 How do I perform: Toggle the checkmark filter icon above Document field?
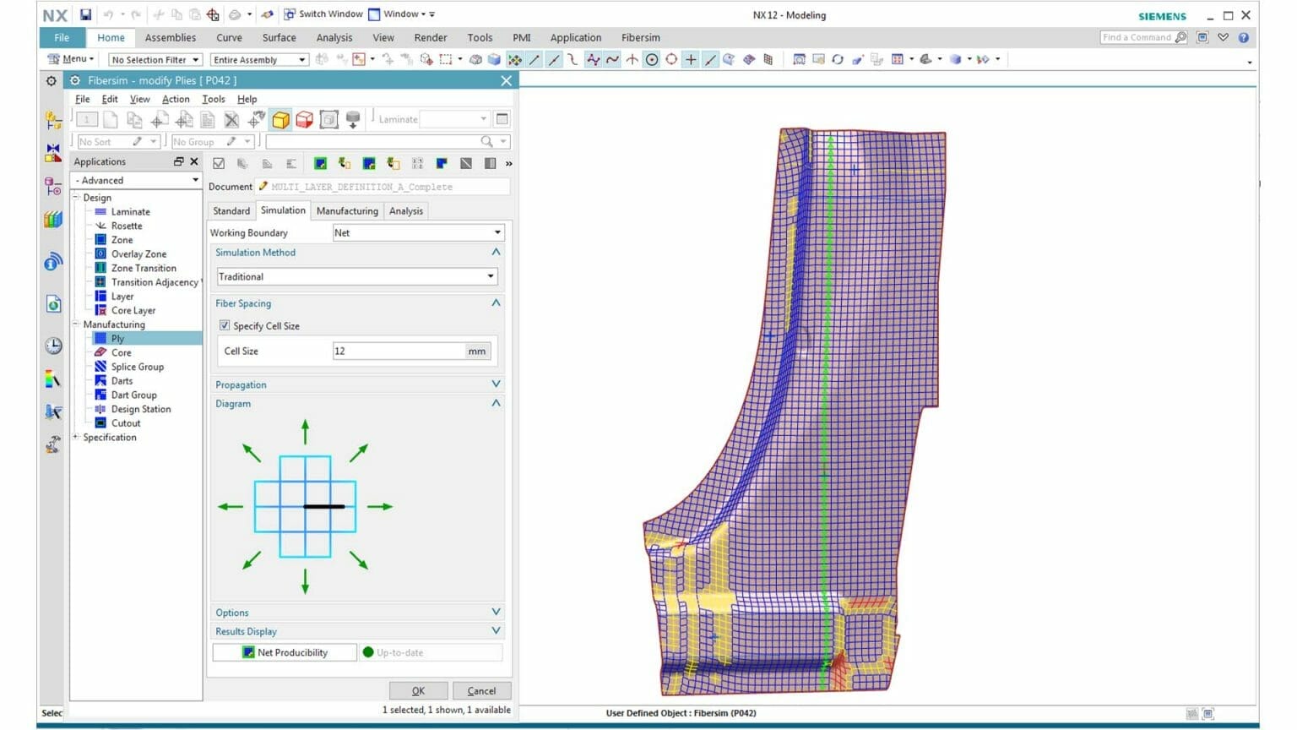pos(219,163)
